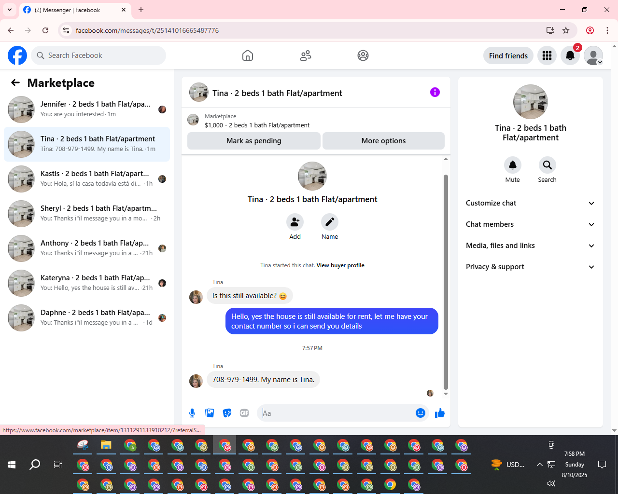618x494 pixels.
Task: Click the listing thumbnail in right panel
Action: point(531,102)
